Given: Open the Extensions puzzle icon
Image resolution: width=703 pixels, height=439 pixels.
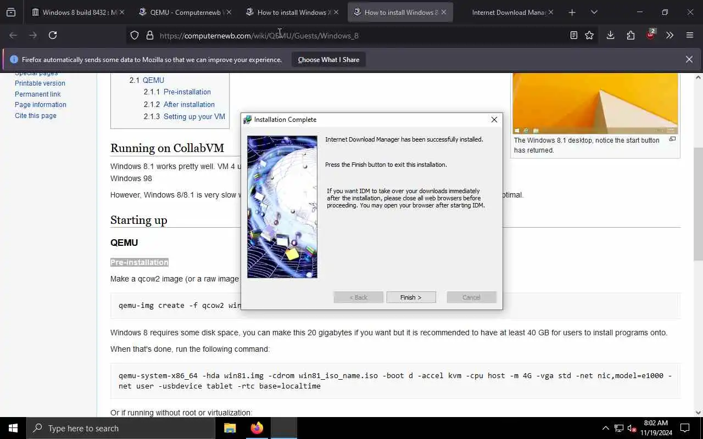Looking at the screenshot, I should click(x=631, y=35).
